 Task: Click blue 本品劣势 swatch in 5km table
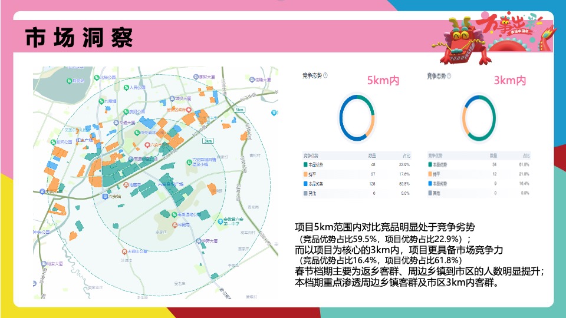[305, 184]
